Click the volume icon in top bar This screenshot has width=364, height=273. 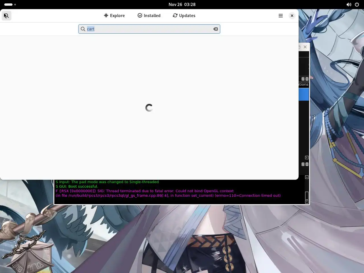point(349,5)
